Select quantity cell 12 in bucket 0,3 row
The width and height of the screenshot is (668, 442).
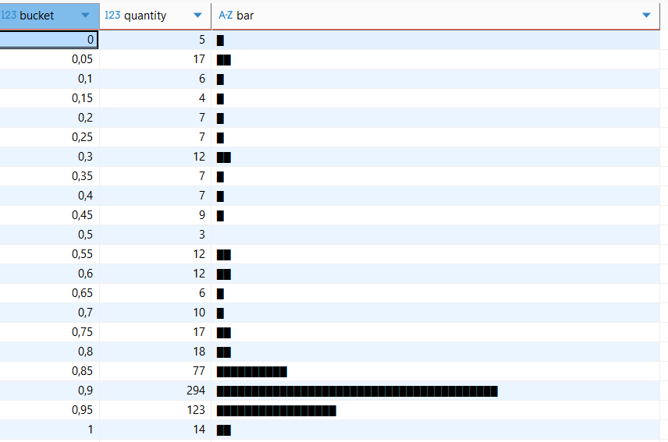155,157
